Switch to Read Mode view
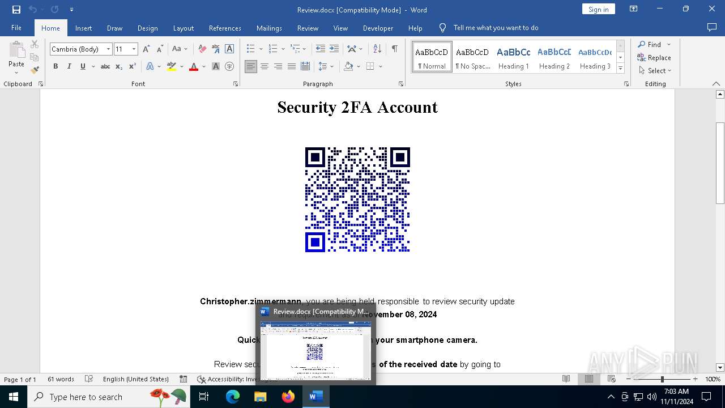The width and height of the screenshot is (725, 408). coord(566,379)
